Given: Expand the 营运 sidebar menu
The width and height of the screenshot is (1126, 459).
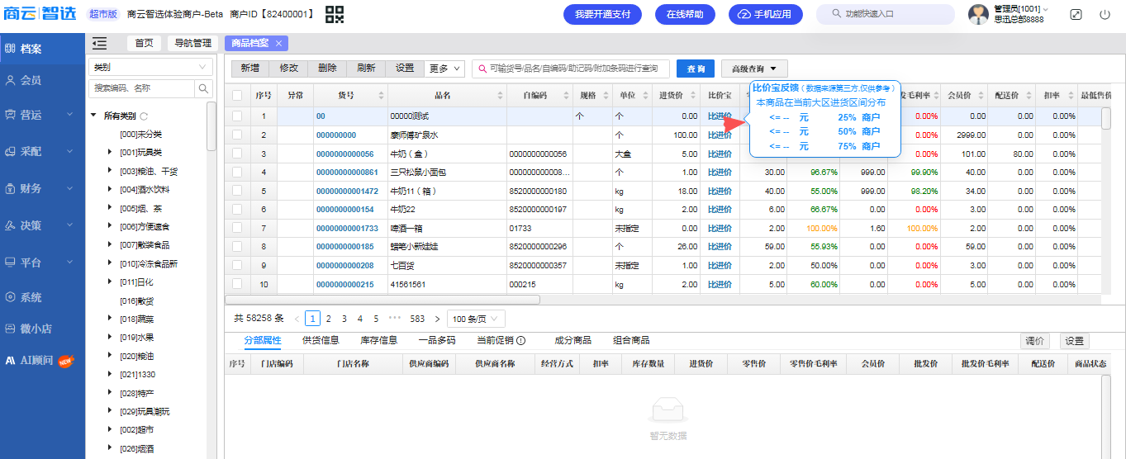Looking at the screenshot, I should (x=42, y=115).
